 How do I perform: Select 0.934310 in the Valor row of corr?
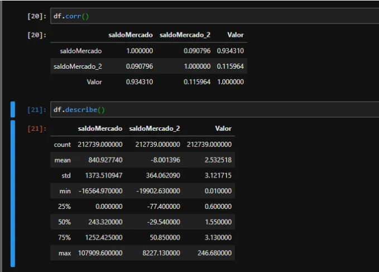(x=140, y=82)
